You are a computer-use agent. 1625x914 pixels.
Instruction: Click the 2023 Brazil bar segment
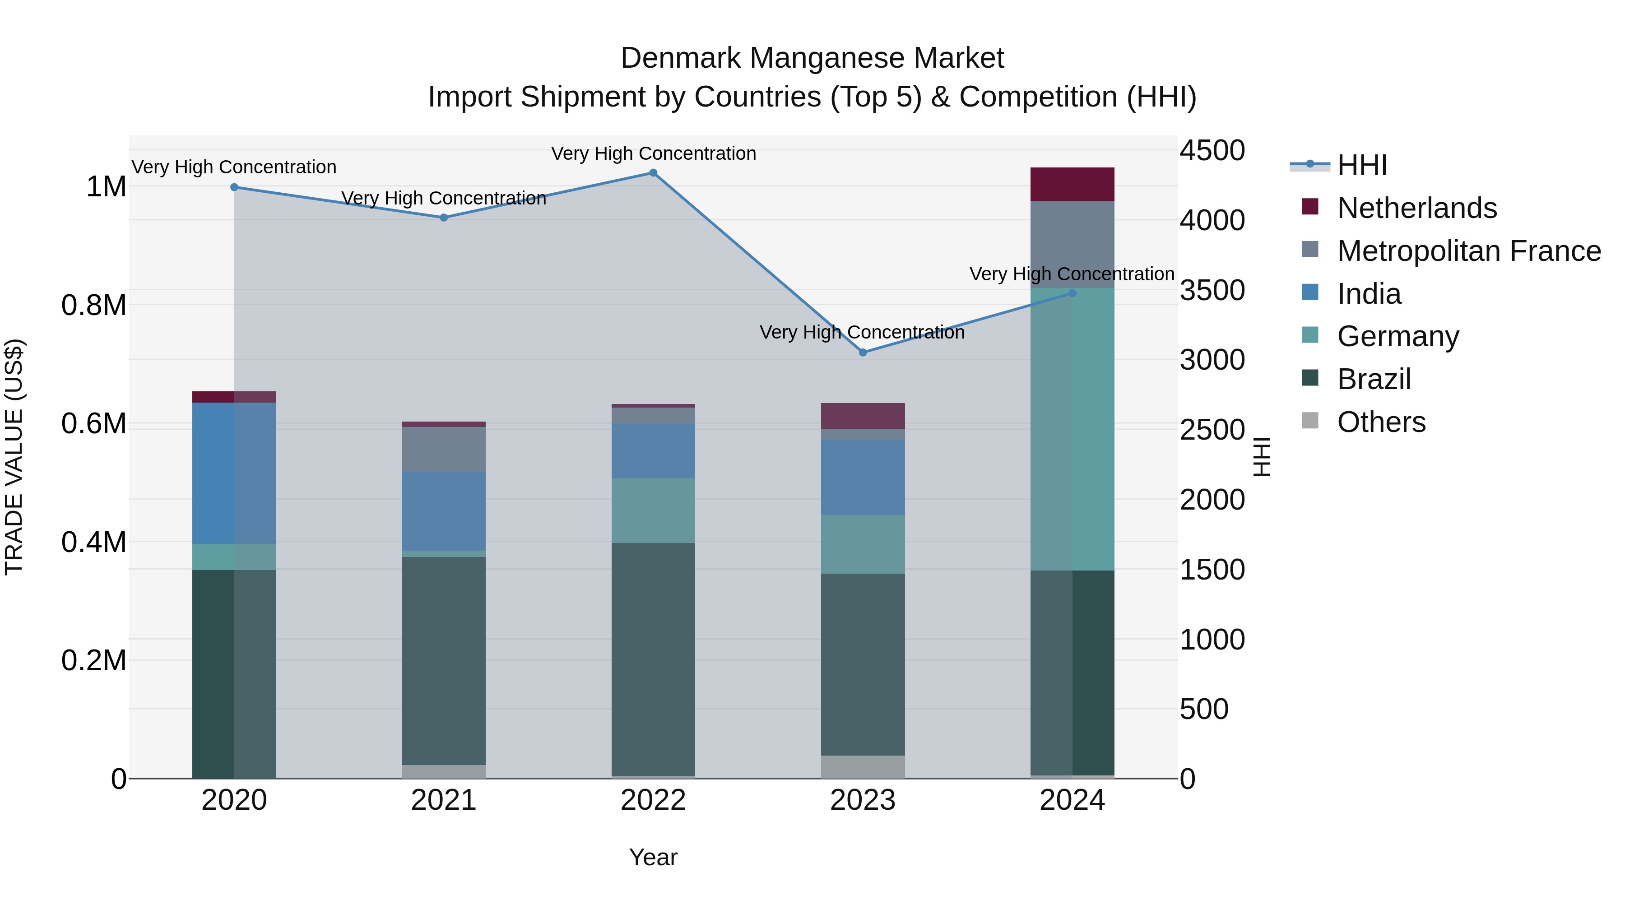[863, 664]
